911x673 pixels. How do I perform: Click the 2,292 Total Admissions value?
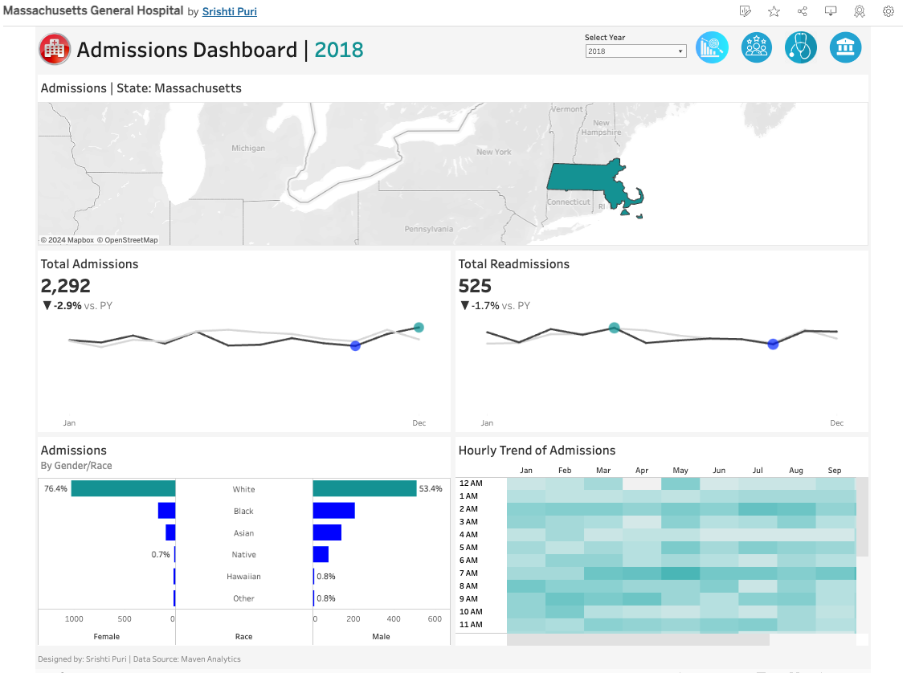coord(66,286)
